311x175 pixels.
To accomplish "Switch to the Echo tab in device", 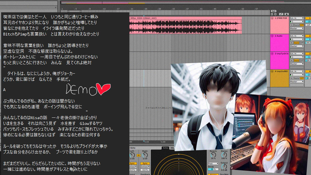I will pyautogui.click(x=166, y=148).
